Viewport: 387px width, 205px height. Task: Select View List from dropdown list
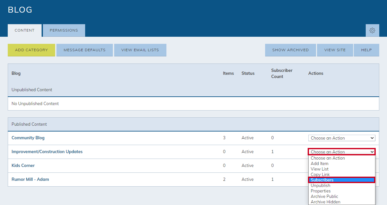coord(342,169)
